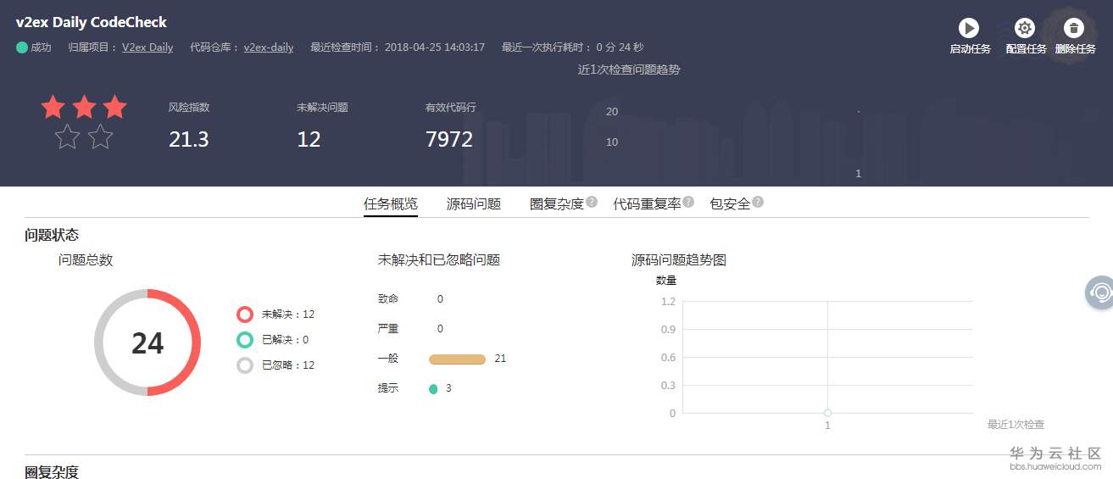Click the 致命 issue count row
Screen dimensions: 1113x479
(x=411, y=299)
